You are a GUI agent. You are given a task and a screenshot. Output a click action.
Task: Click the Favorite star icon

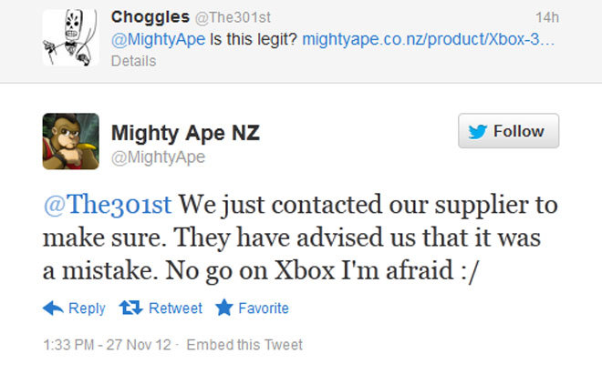pyautogui.click(x=224, y=308)
